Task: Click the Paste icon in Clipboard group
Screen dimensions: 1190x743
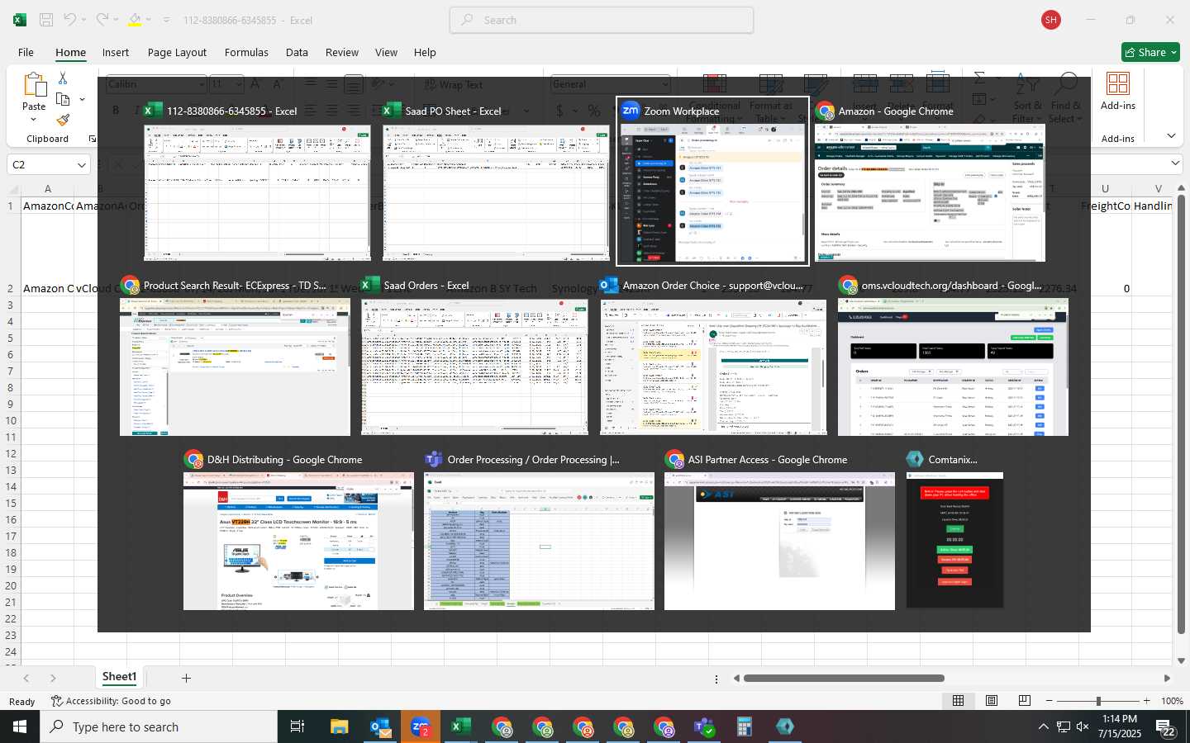Action: (34, 86)
